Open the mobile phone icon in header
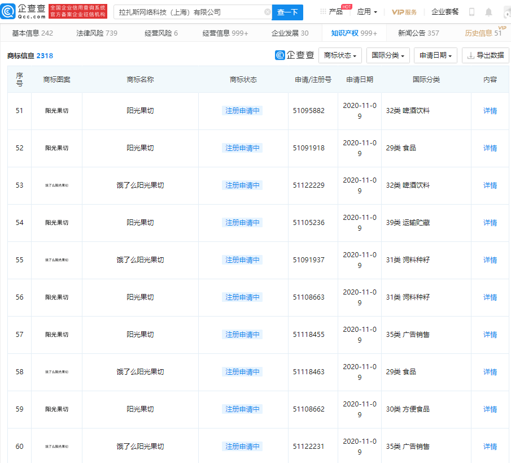The width and height of the screenshot is (511, 463). (x=471, y=12)
